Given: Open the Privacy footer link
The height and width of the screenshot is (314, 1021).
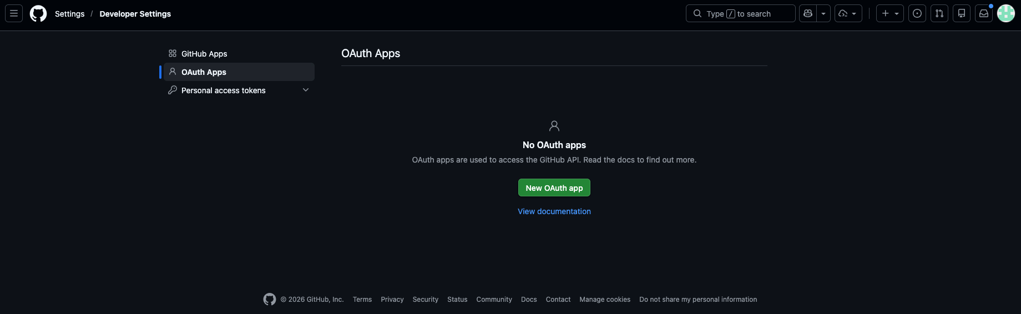Looking at the screenshot, I should 392,300.
